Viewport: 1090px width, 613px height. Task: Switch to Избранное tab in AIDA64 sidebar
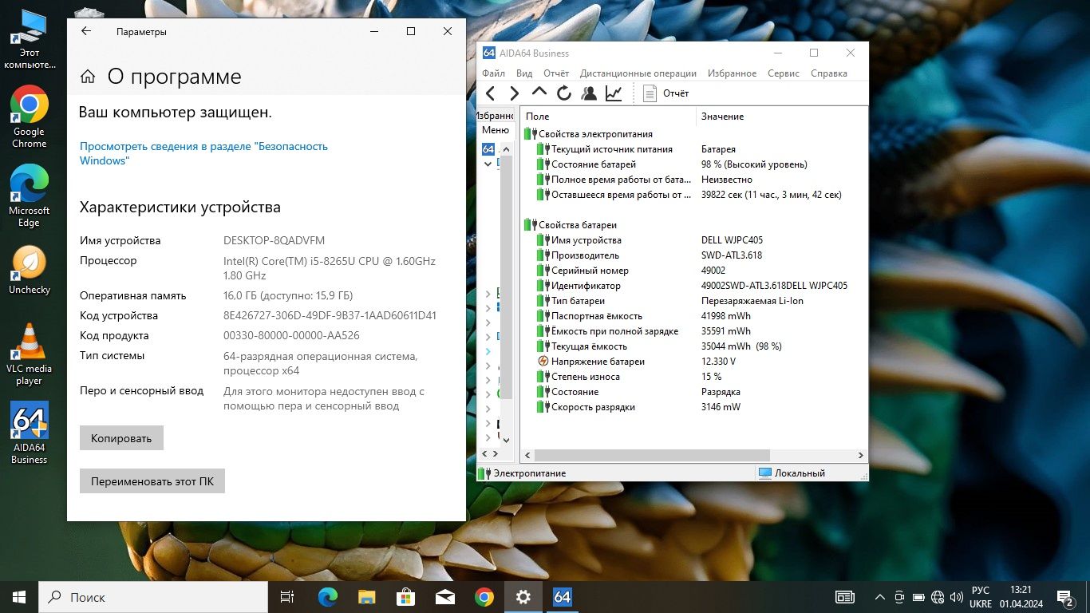tap(496, 116)
